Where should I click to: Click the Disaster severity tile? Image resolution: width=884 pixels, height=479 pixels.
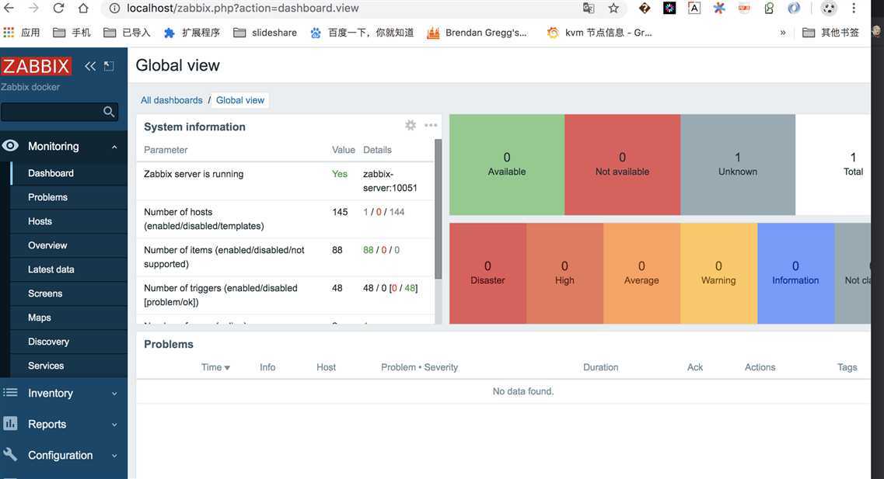point(487,273)
